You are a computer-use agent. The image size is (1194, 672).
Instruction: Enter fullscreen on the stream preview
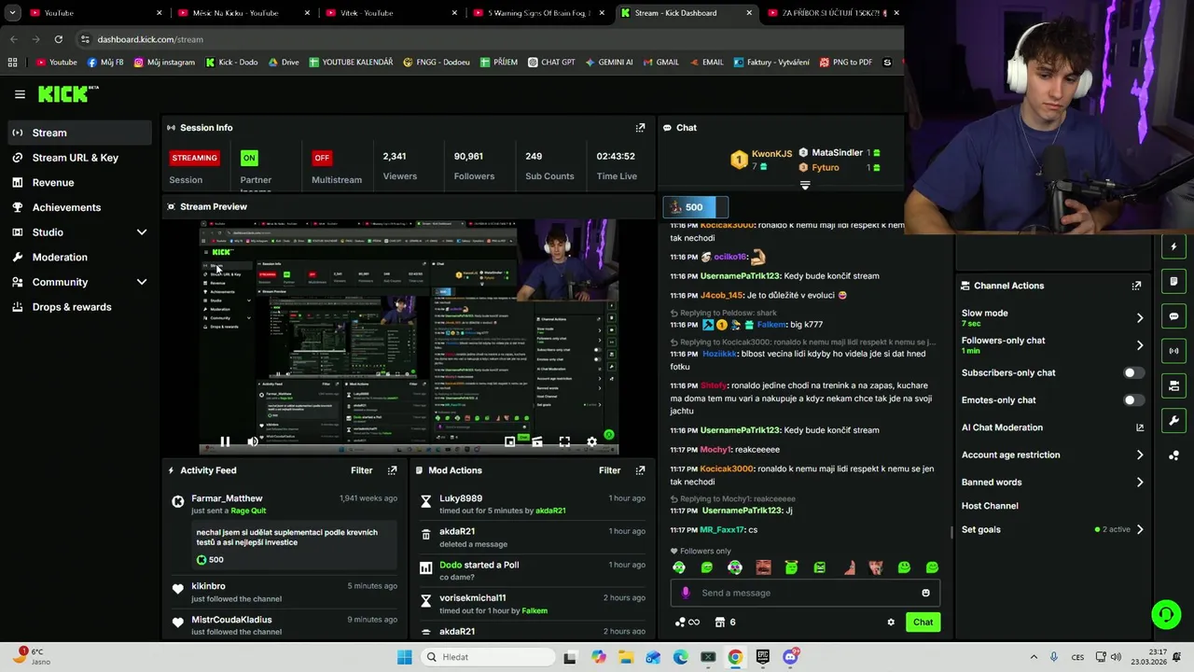tap(564, 441)
